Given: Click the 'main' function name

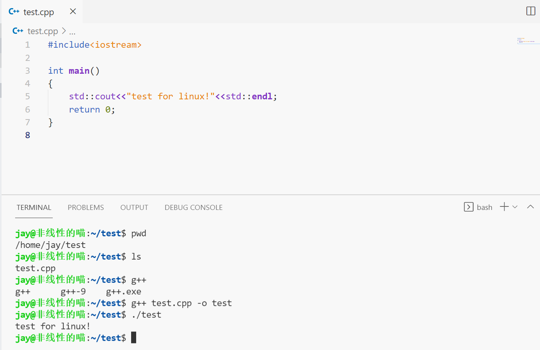Looking at the screenshot, I should 79,71.
